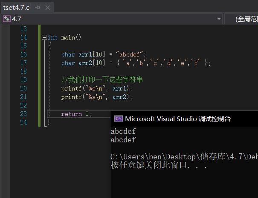Click the printf statement that prints arr1
This screenshot has width=258, height=198.
coord(97,88)
